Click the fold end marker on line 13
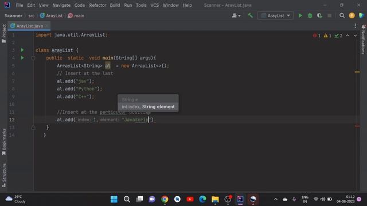Screen dimensions: 367x206 click(33, 128)
